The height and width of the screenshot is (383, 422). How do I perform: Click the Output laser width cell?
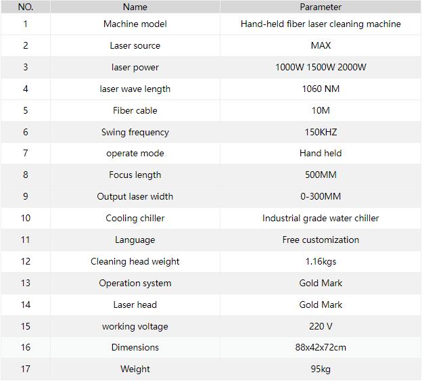[135, 196]
